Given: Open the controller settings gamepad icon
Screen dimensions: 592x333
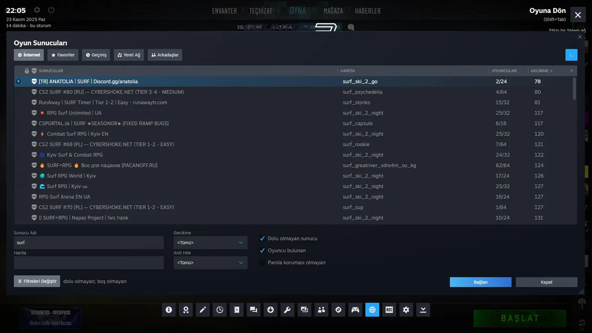Looking at the screenshot, I should pyautogui.click(x=355, y=310).
